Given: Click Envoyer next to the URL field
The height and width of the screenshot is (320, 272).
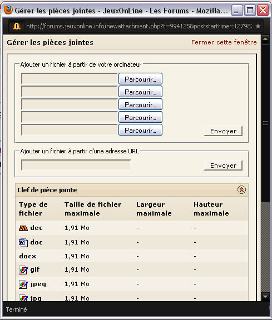Looking at the screenshot, I should [223, 166].
